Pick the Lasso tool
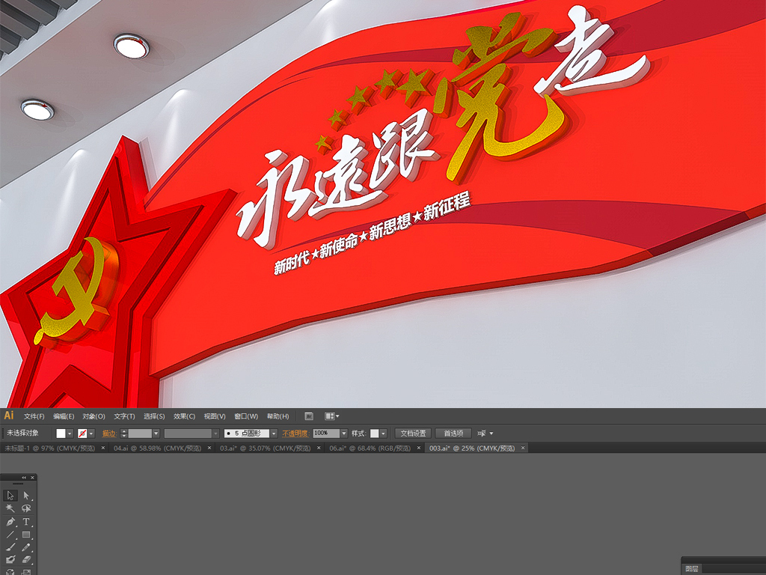This screenshot has height=575, width=766. coord(25,508)
